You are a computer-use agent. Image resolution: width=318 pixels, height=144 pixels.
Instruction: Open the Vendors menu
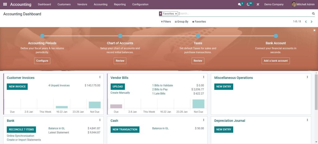[x=82, y=4]
